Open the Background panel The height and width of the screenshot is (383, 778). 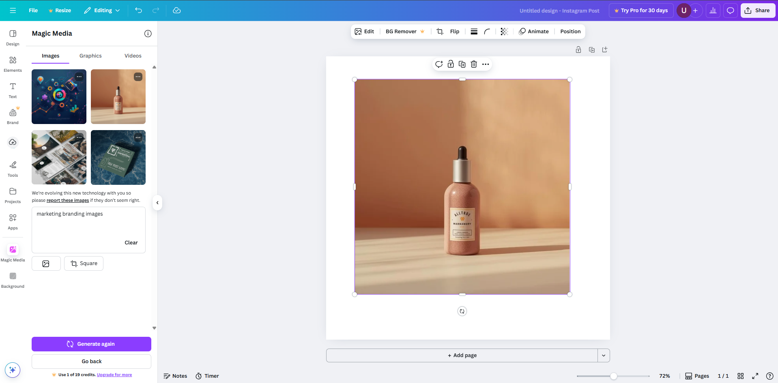pos(13,280)
